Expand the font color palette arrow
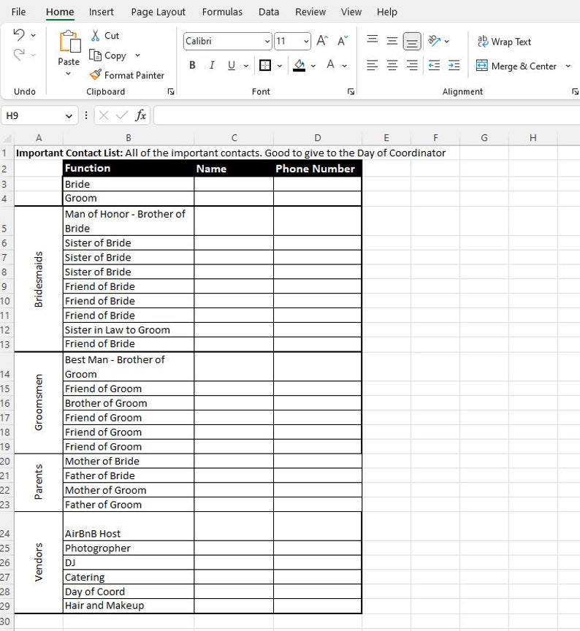The width and height of the screenshot is (580, 631). (345, 66)
